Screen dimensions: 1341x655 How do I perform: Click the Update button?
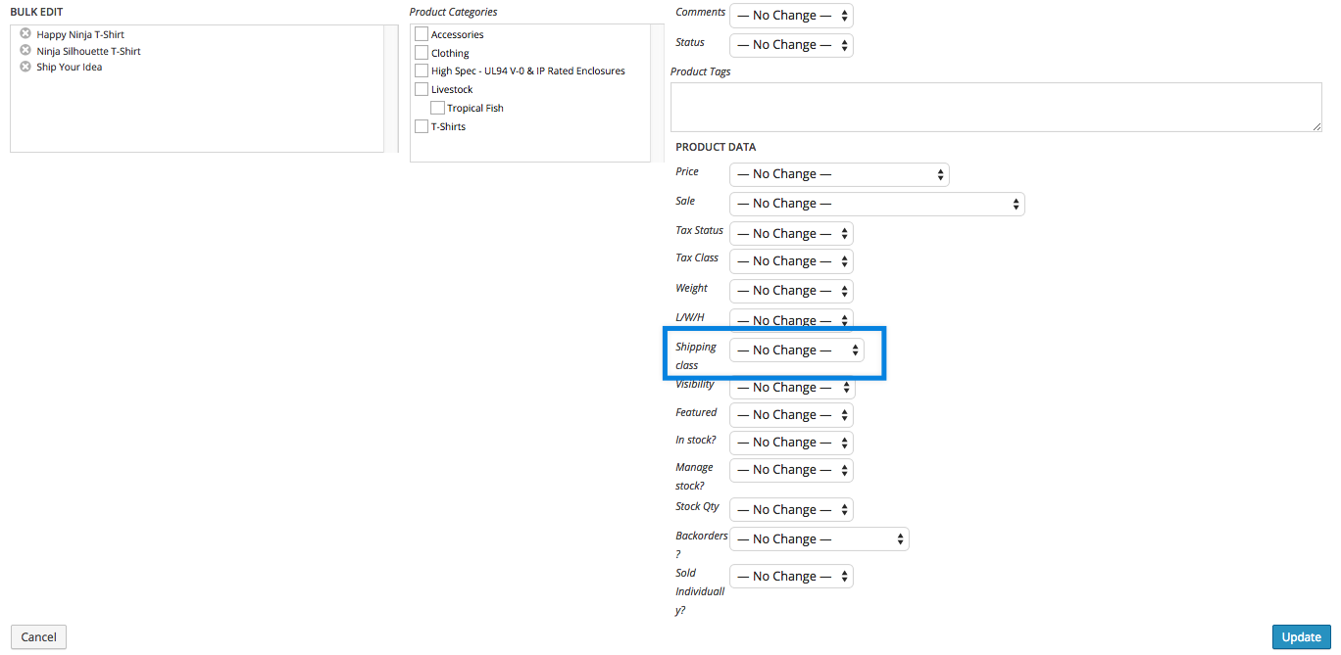click(x=1301, y=636)
